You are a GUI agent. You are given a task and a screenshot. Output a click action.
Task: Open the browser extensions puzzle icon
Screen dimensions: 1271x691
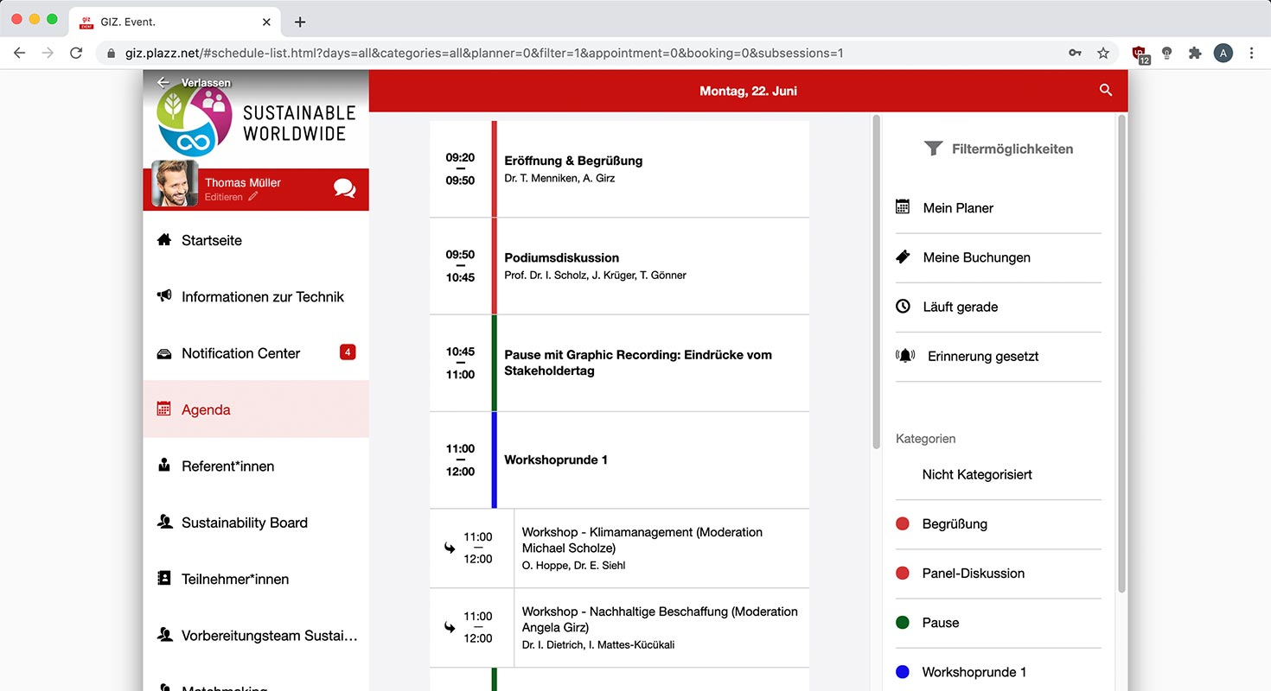pyautogui.click(x=1195, y=53)
